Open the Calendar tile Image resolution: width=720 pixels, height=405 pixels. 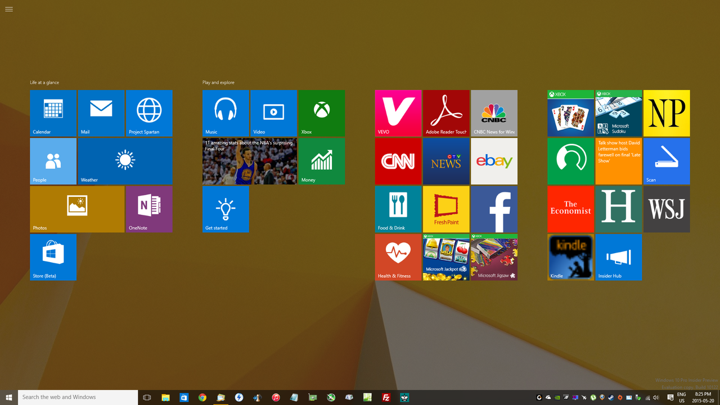tap(53, 113)
